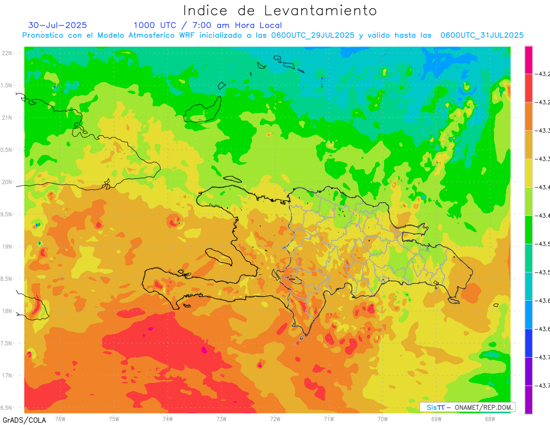Click the gold-tan legend swatch
The width and height of the screenshot is (550, 425).
click(x=528, y=145)
